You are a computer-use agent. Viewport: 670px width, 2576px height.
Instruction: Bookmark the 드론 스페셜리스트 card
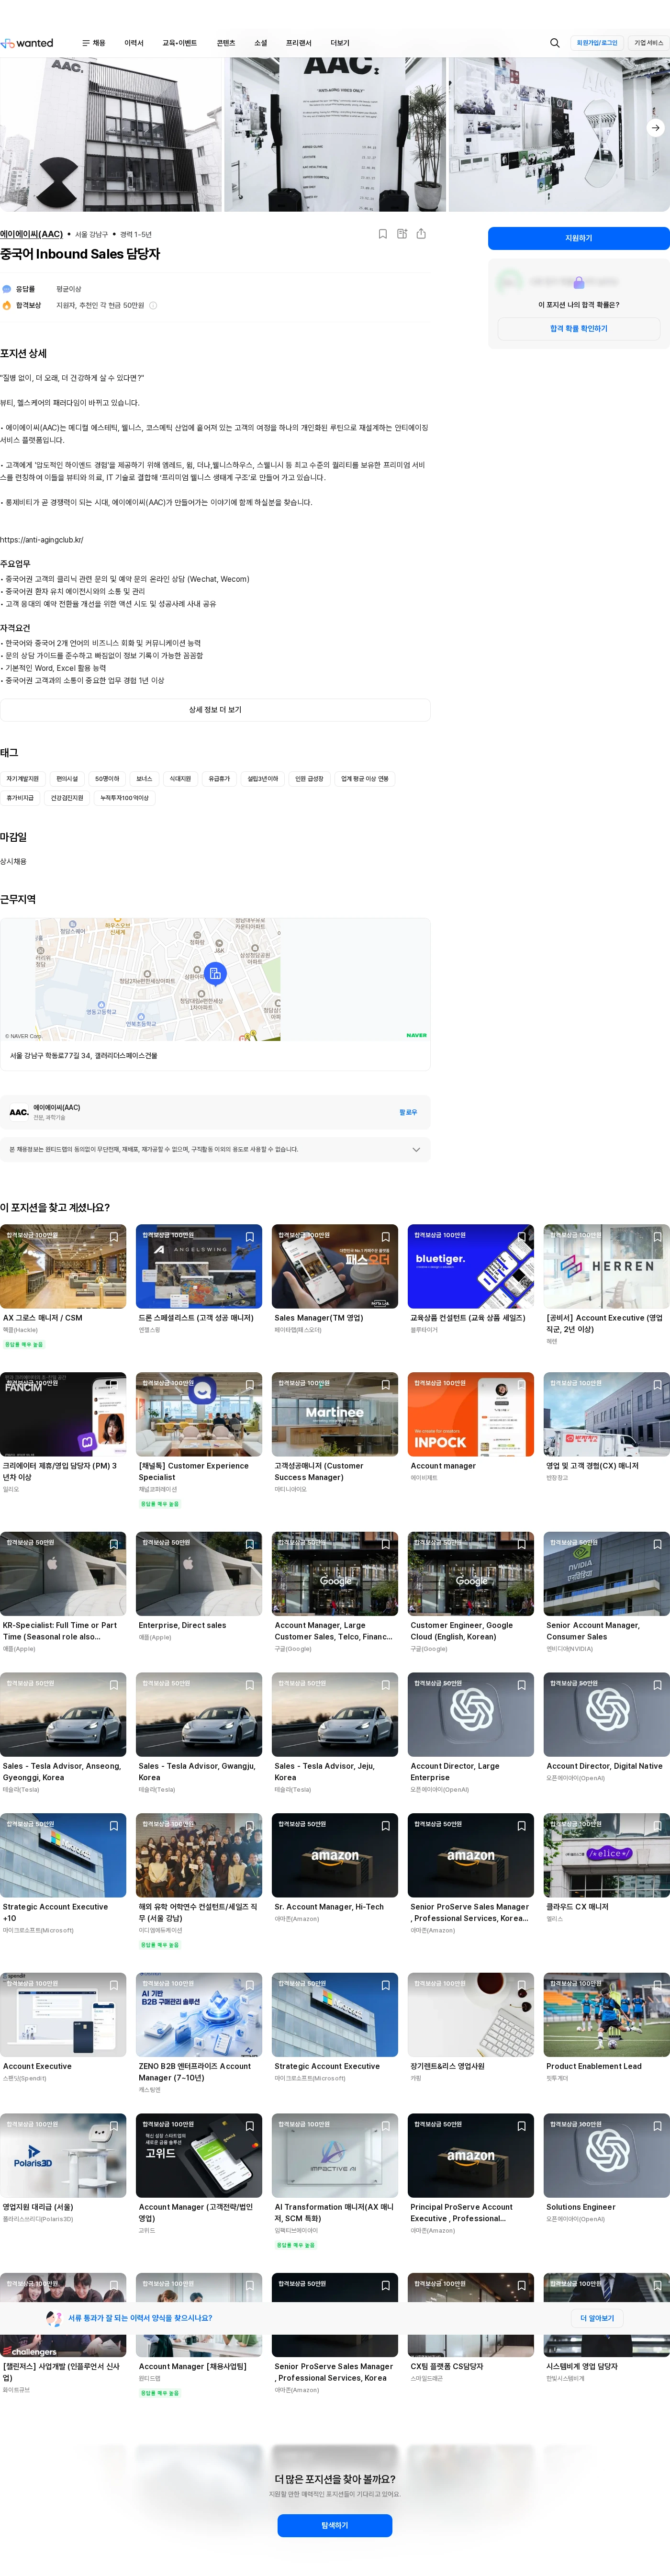point(250,1237)
